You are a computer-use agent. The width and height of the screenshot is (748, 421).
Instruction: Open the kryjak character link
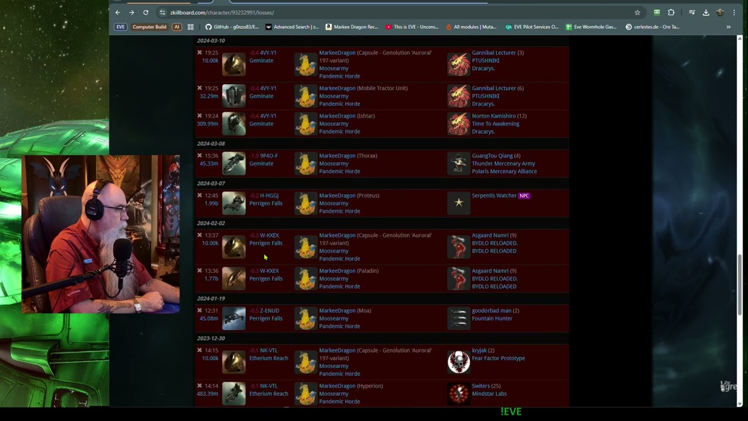479,350
